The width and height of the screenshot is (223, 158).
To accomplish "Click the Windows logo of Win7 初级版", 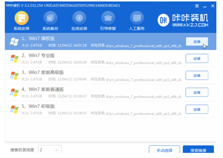I will tap(14, 109).
